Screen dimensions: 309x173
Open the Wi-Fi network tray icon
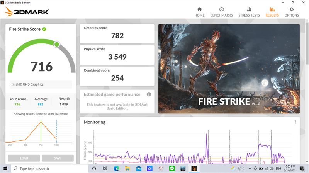pos(267,169)
